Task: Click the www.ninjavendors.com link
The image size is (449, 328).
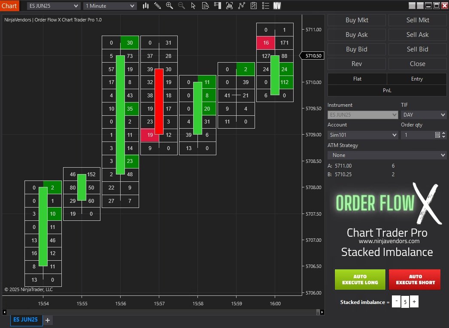Action: pos(389,241)
